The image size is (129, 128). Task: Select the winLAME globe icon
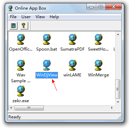(72, 65)
